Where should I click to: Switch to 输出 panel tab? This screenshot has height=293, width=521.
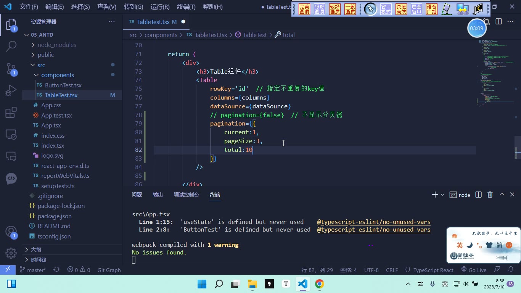(x=158, y=195)
